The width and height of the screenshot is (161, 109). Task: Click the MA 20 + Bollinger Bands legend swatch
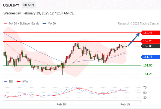tap(5, 24)
